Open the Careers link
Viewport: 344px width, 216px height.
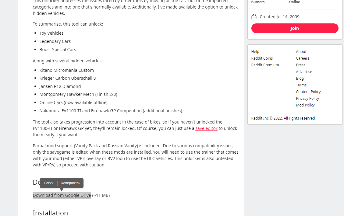tap(303, 58)
